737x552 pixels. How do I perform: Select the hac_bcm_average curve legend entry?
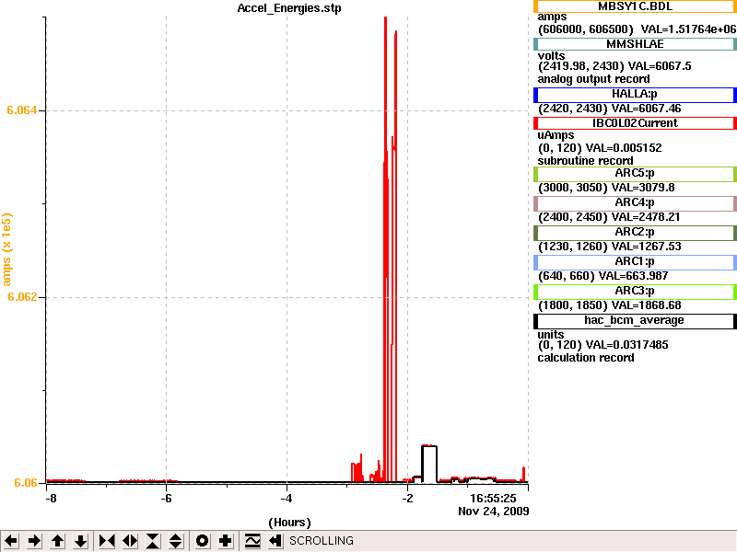(x=635, y=321)
